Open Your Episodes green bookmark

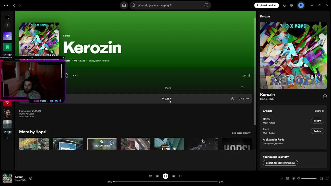pyautogui.click(x=7, y=47)
